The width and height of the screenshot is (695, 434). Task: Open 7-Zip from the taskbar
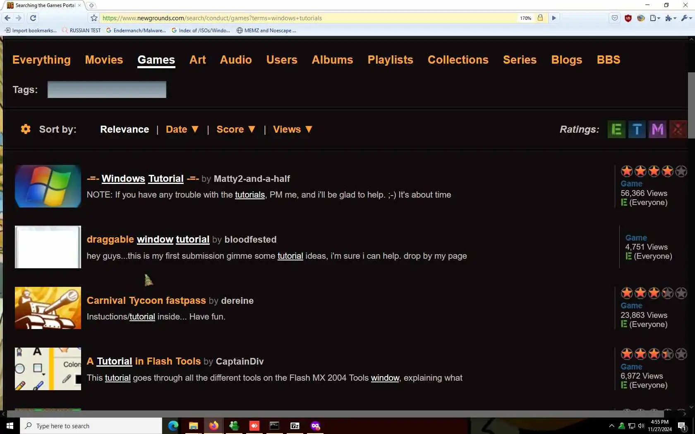tap(295, 426)
